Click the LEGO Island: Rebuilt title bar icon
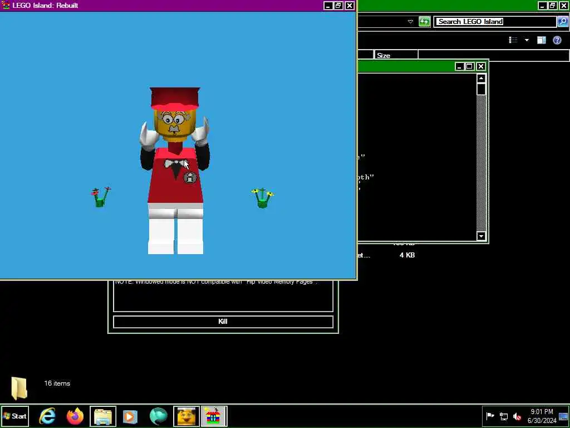Viewport: 570px width, 428px height. pyautogui.click(x=6, y=5)
